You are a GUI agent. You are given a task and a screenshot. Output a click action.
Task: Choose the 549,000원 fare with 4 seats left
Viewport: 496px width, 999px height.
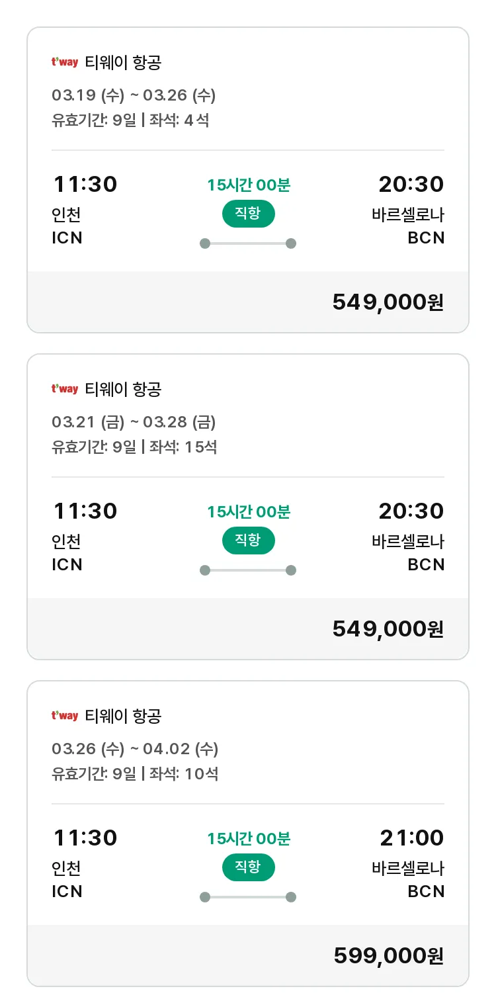click(x=388, y=302)
